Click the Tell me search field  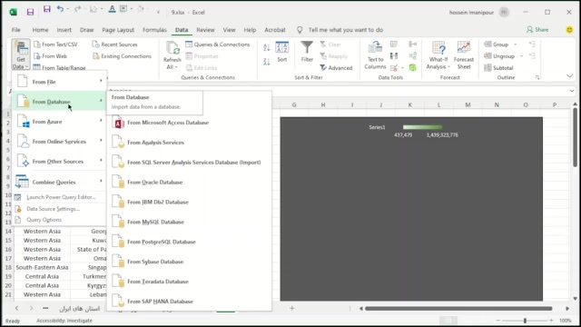345,30
